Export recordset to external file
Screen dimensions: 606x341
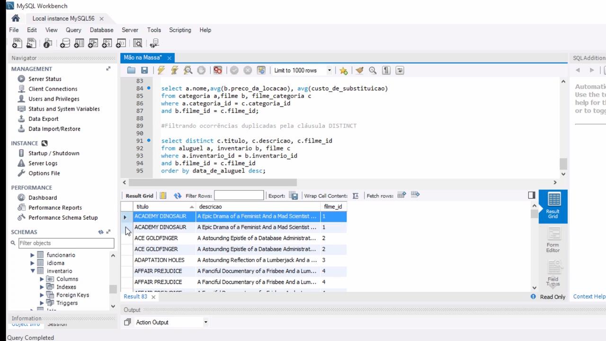point(294,196)
